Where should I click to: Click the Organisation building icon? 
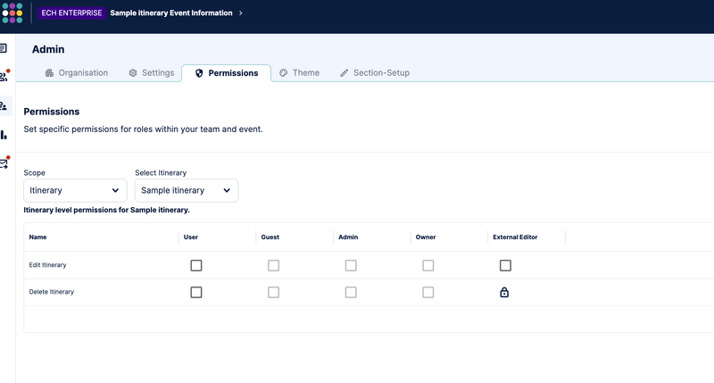click(49, 73)
